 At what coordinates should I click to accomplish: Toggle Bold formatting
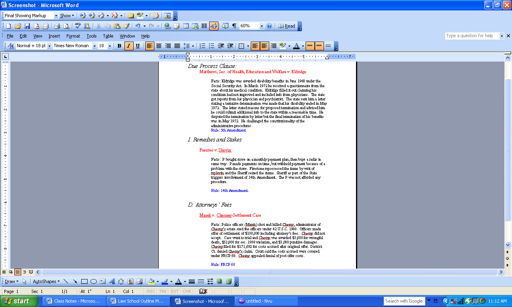[x=119, y=46]
